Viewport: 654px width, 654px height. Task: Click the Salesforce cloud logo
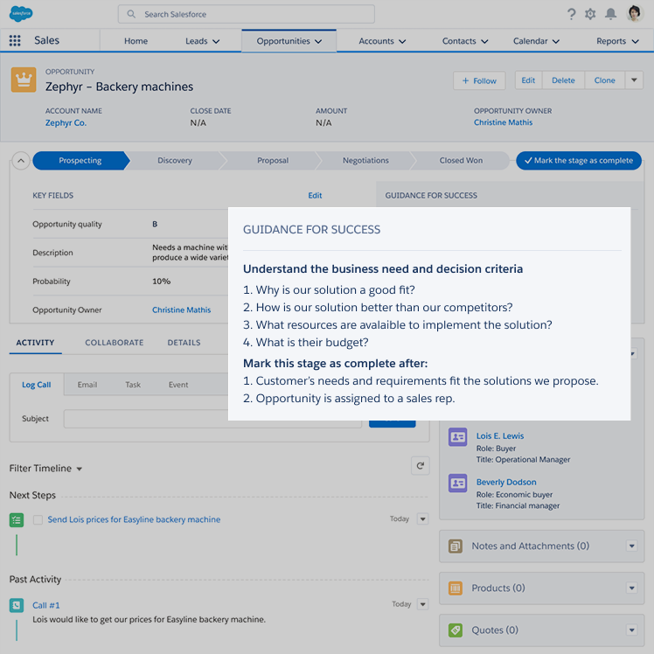point(21,14)
